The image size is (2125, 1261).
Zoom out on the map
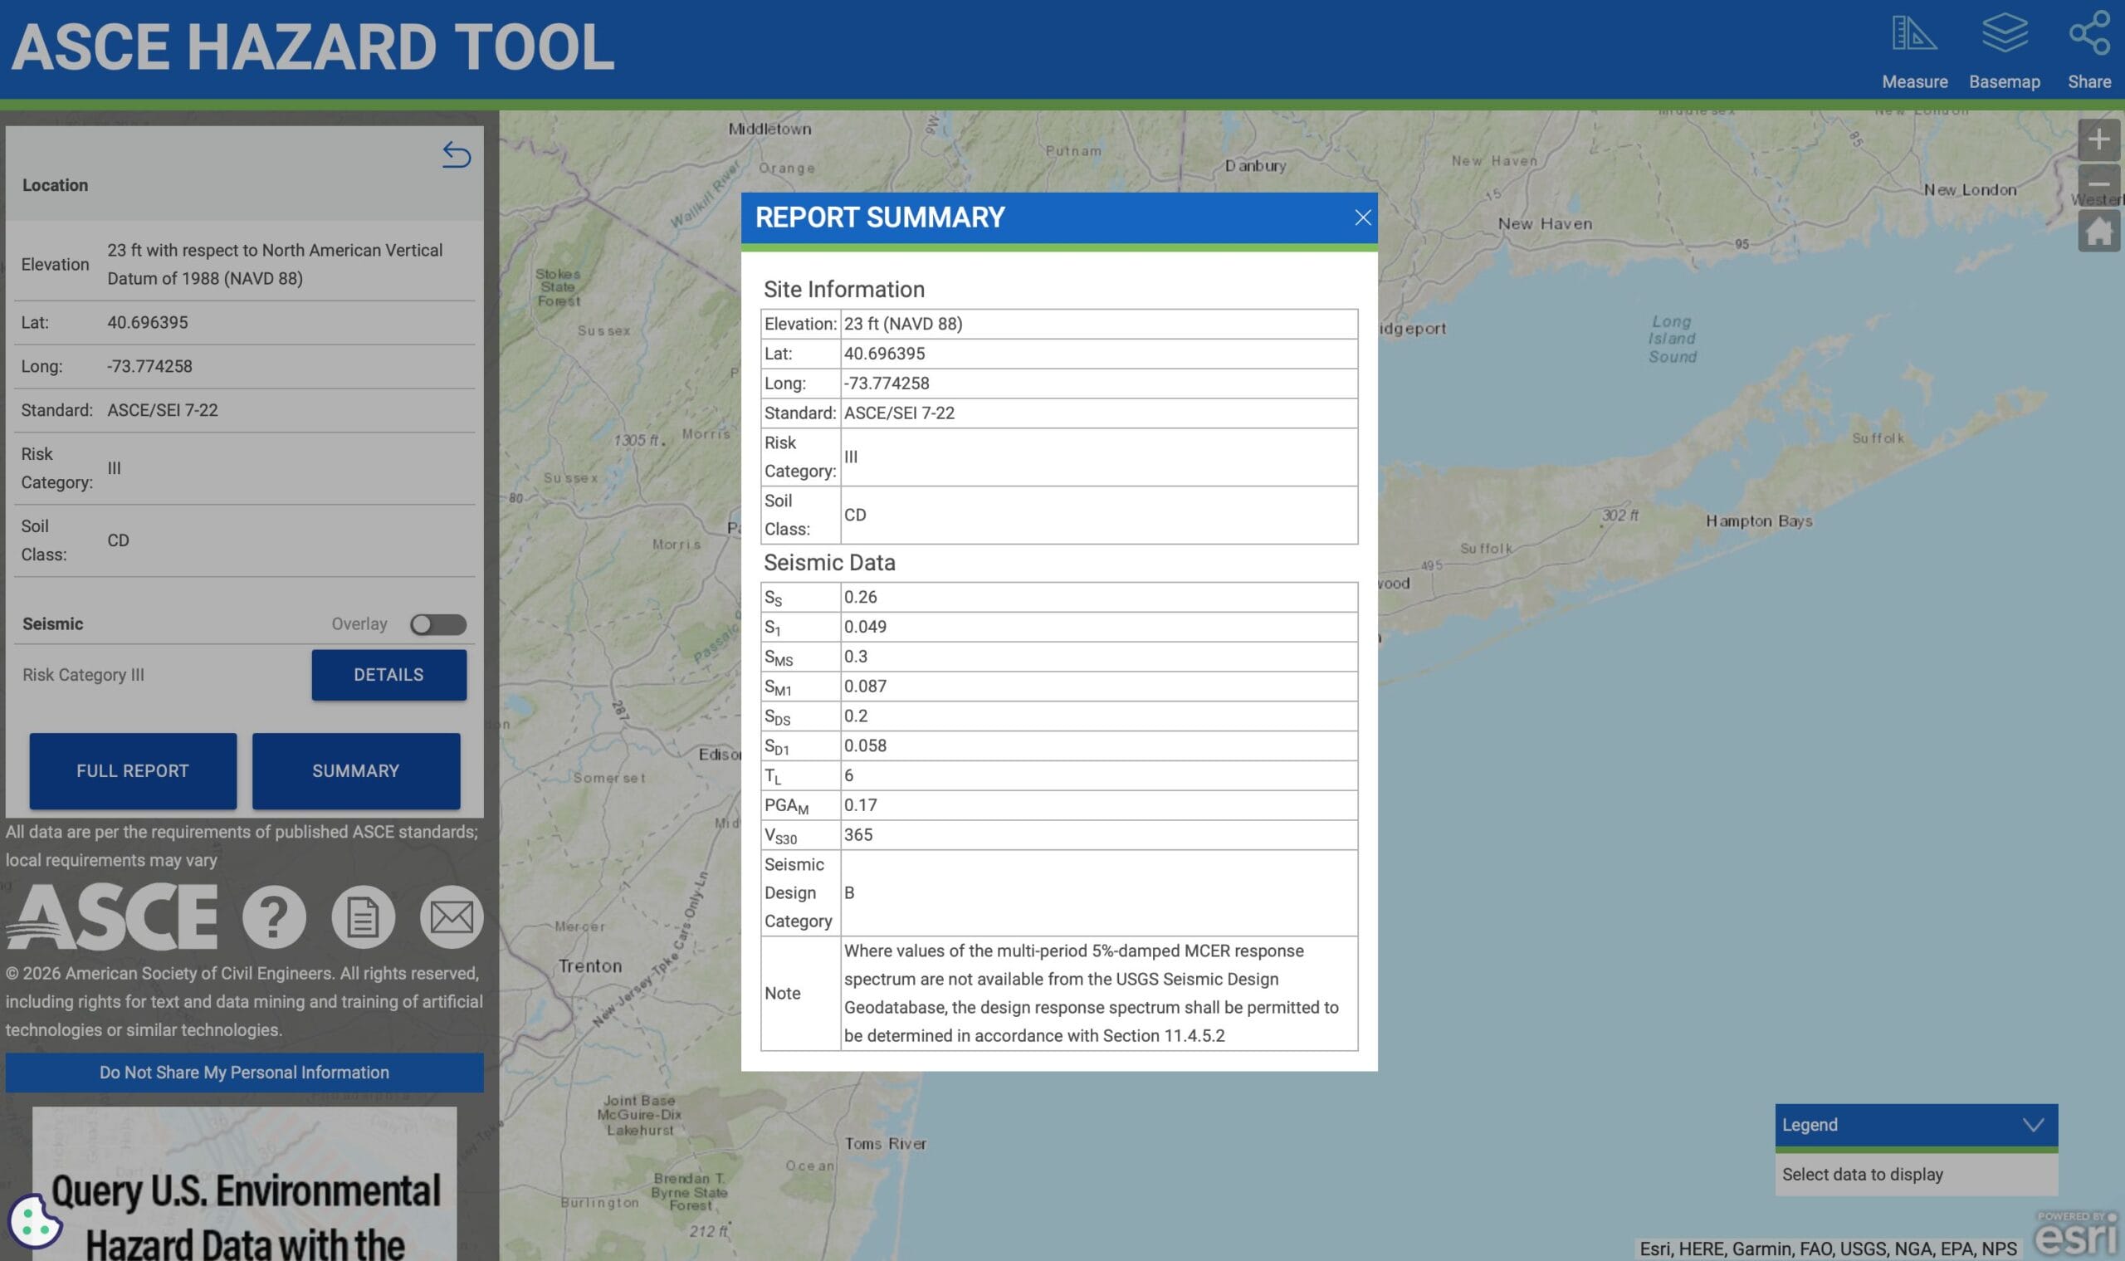(2098, 184)
